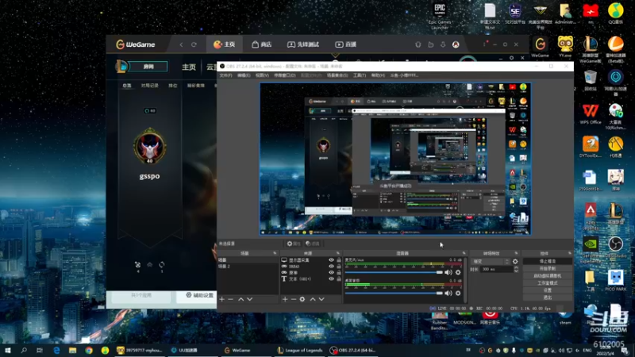This screenshot has height=357, width=635.
Task: Open the File menu in OBS
Action: pos(225,75)
